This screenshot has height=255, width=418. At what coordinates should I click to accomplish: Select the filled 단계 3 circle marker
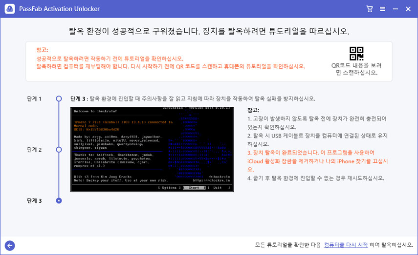tap(59, 200)
